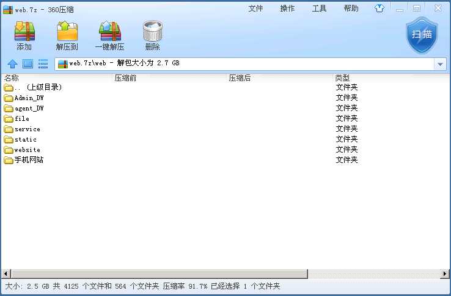Click the agent_DW folder name
451x296 pixels.
point(29,109)
